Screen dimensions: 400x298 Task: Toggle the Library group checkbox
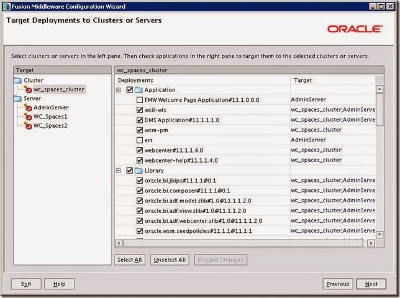130,171
